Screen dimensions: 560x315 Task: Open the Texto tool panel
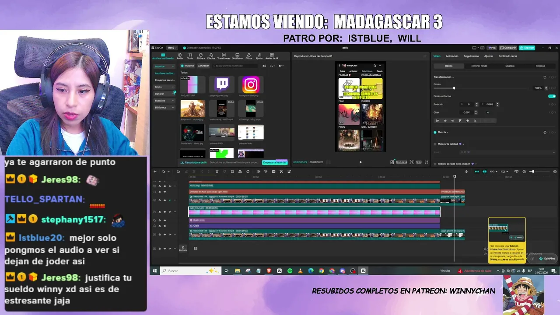tap(190, 56)
